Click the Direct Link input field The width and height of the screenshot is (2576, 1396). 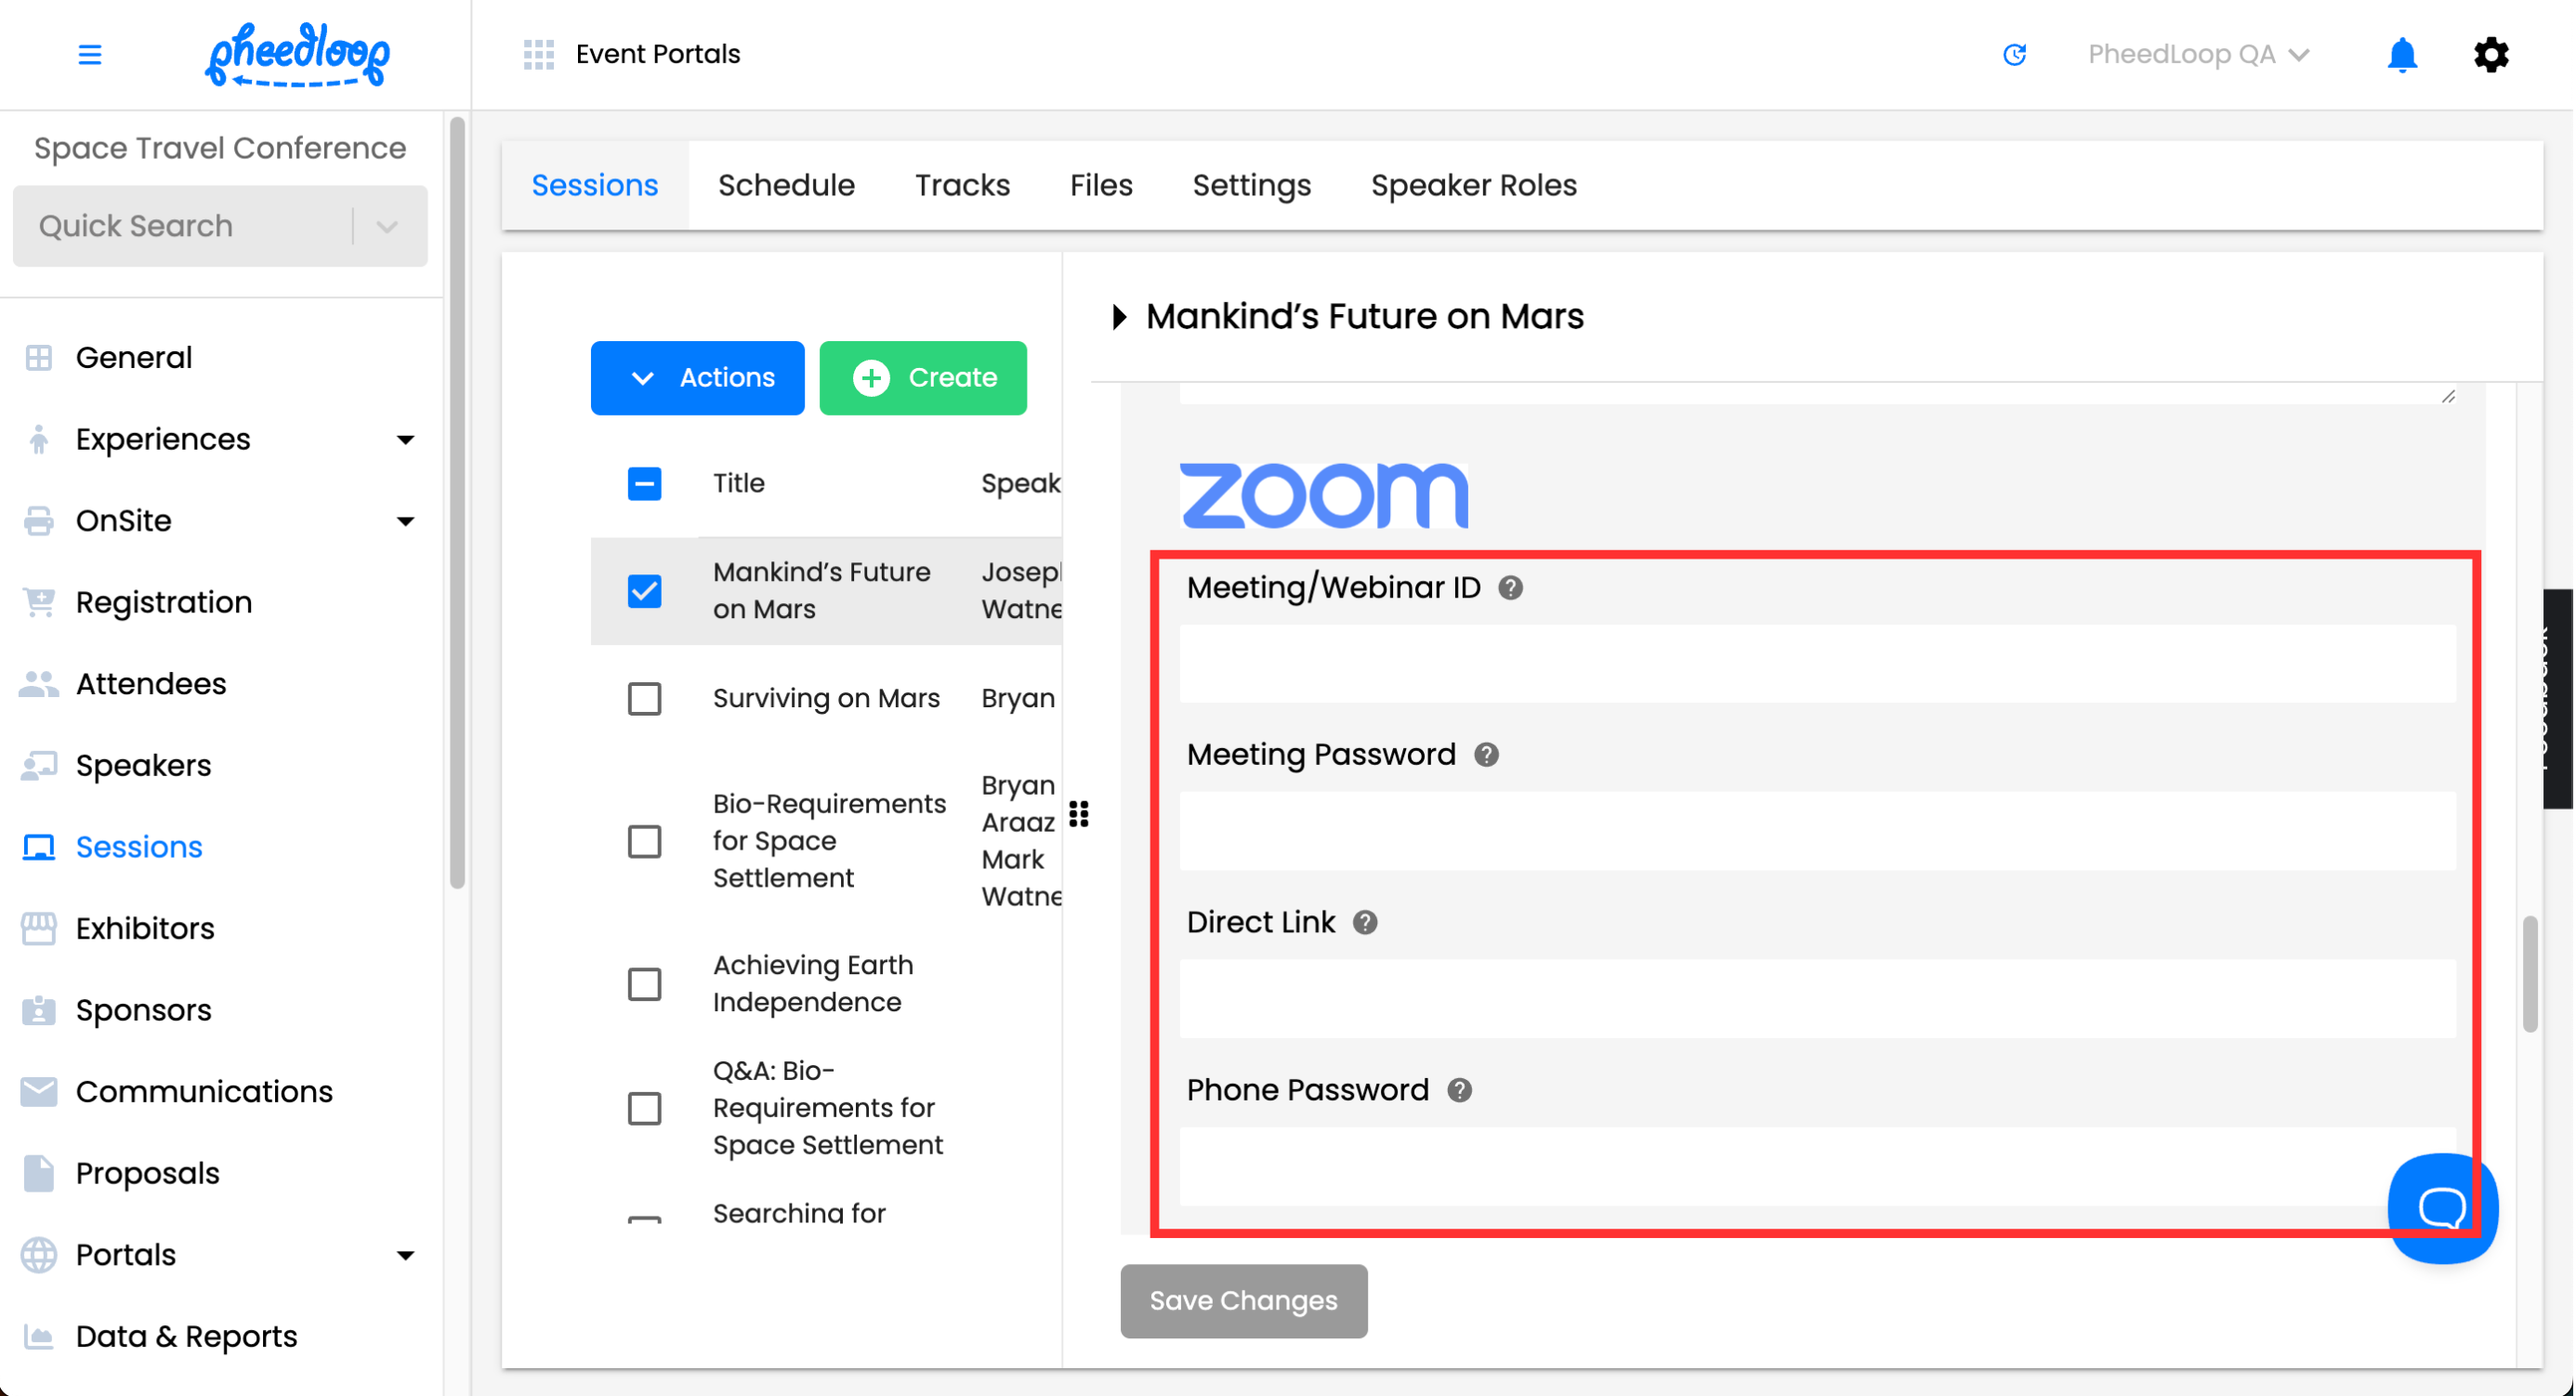(1817, 999)
